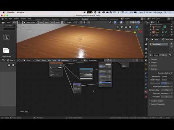Open the Applications folder in file browser
Image resolution: width=174 pixels, height=130 pixels.
point(7,51)
